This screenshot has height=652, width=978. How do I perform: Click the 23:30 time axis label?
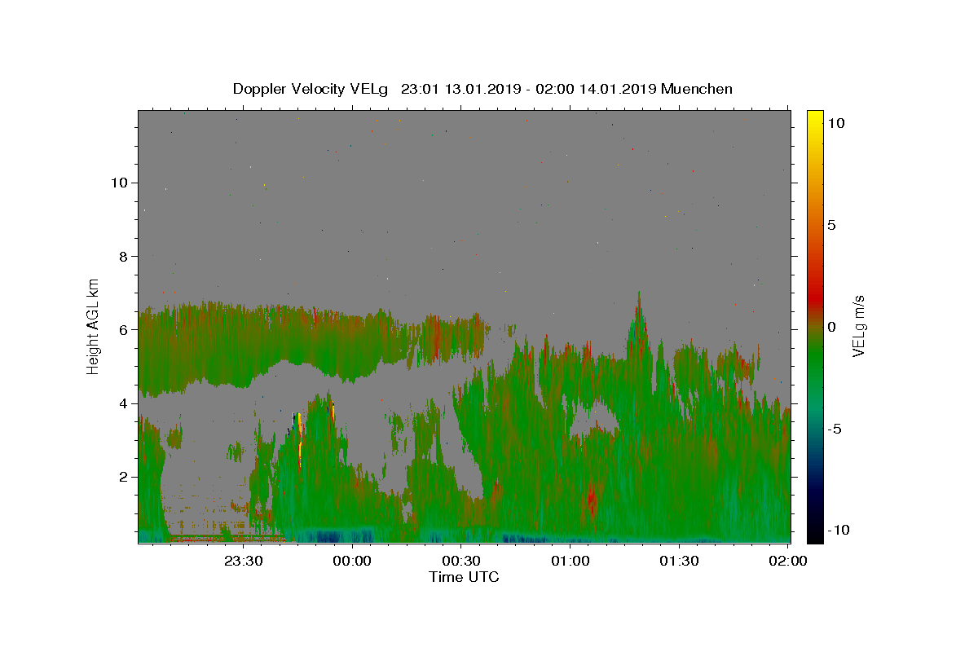(243, 561)
